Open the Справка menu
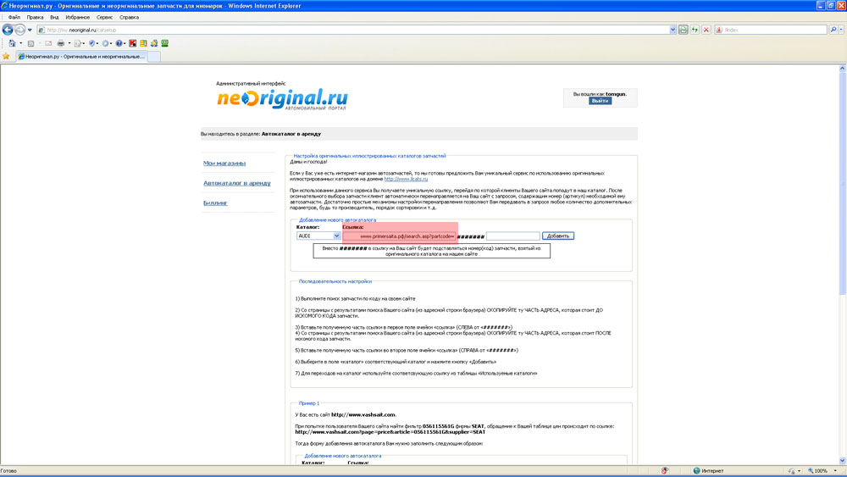847x477 pixels. click(129, 17)
